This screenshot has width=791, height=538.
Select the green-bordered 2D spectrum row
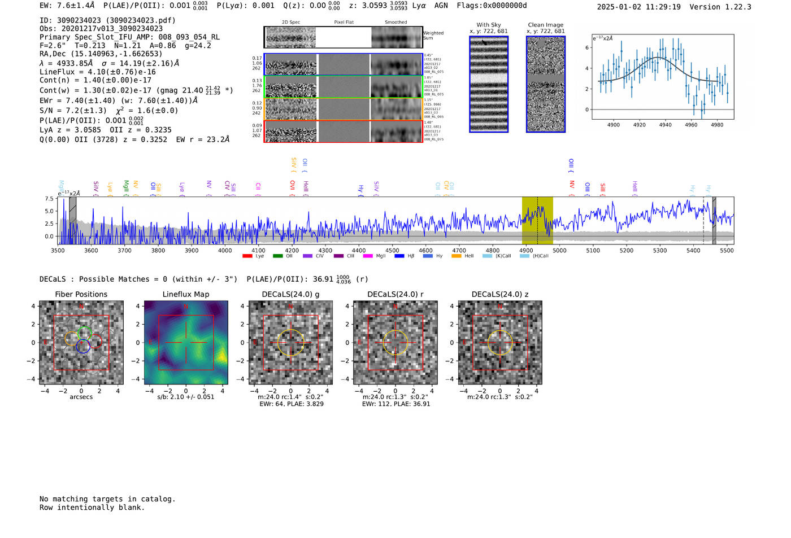[344, 87]
